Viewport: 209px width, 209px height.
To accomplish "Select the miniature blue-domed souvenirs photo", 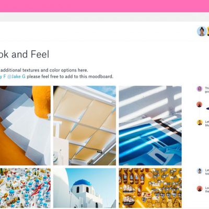I will 25,188.
